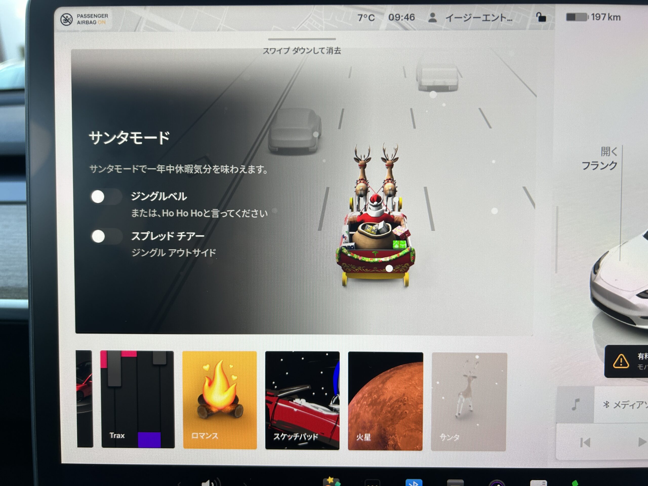Open the Bluetooth app in bottom bar
Image resolution: width=648 pixels, height=486 pixels.
click(413, 483)
